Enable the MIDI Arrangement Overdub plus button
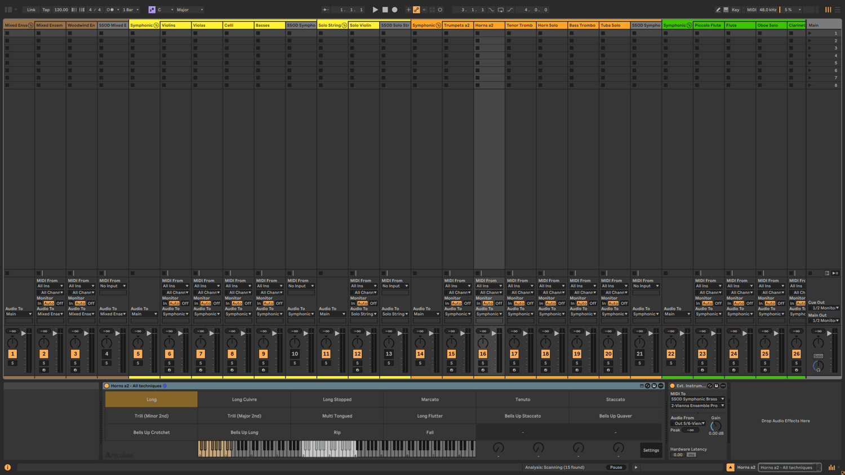Image resolution: width=845 pixels, height=475 pixels. pos(408,10)
